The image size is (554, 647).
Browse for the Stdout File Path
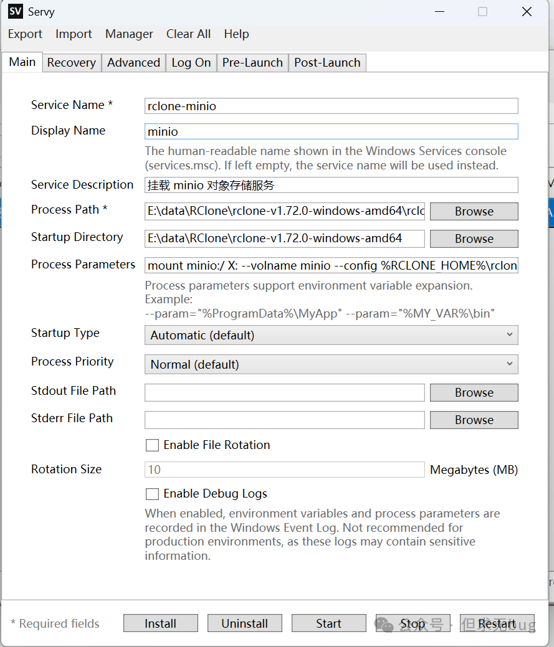(x=474, y=393)
